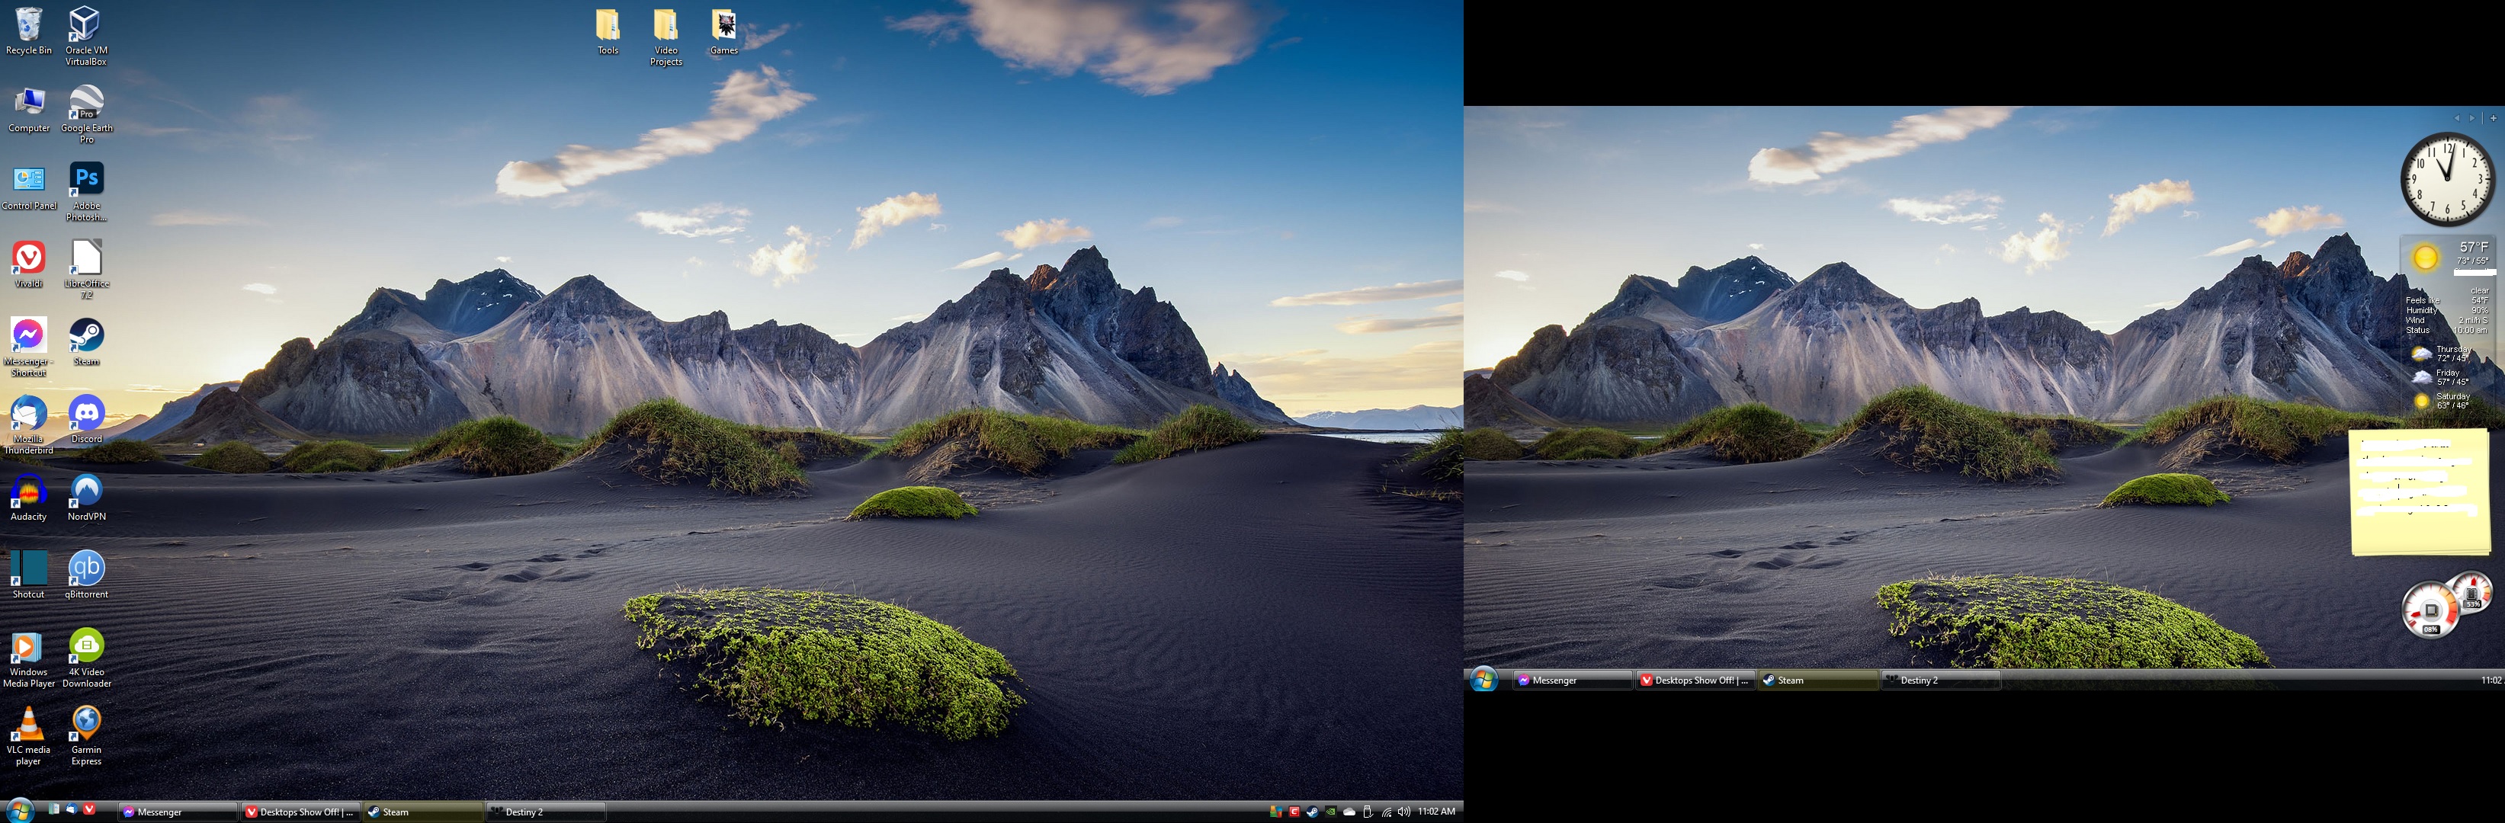Open Oracle VM VirtualBox icon
2505x823 pixels.
pos(85,24)
